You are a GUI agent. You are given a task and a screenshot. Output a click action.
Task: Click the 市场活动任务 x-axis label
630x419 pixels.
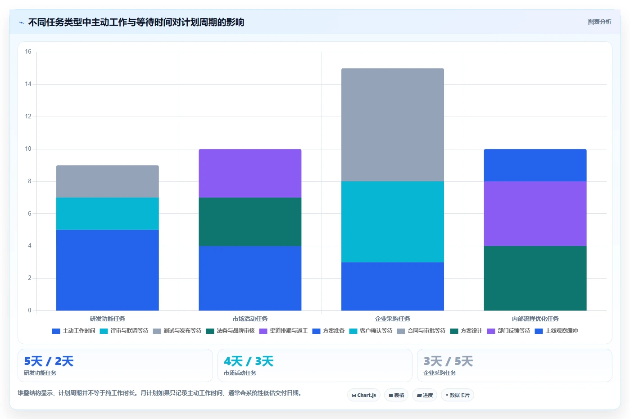[250, 319]
